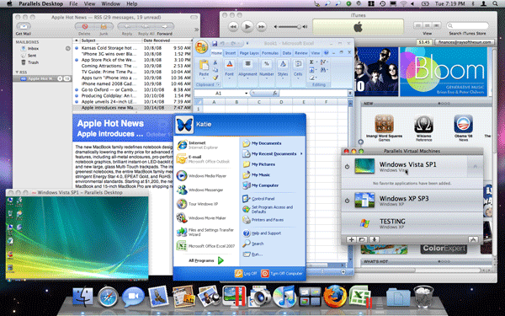Open Windows Movie Maker from Start menu

click(206, 218)
